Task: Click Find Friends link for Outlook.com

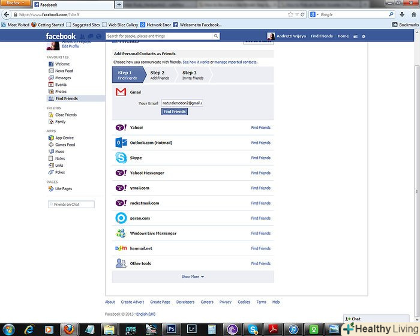Action: (x=260, y=143)
